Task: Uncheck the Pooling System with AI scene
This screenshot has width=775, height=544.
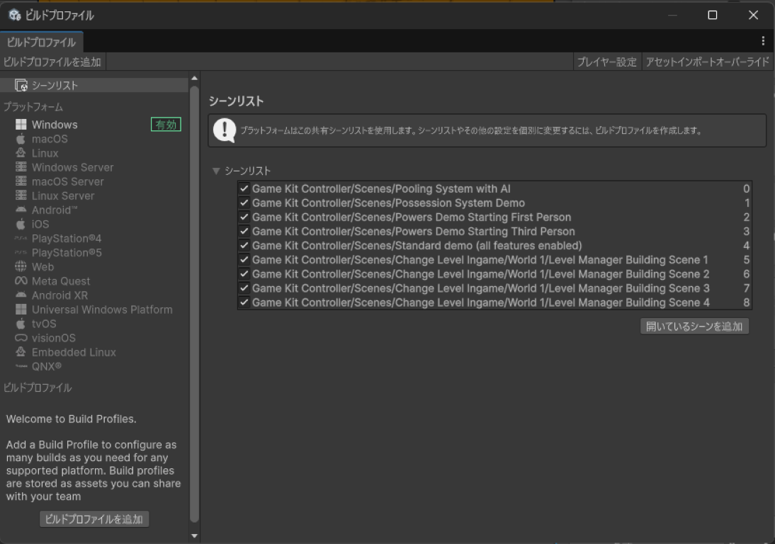Action: pyautogui.click(x=244, y=188)
